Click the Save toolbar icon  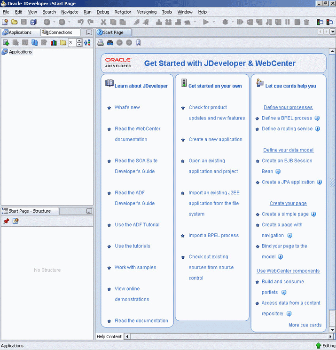[x=24, y=22]
